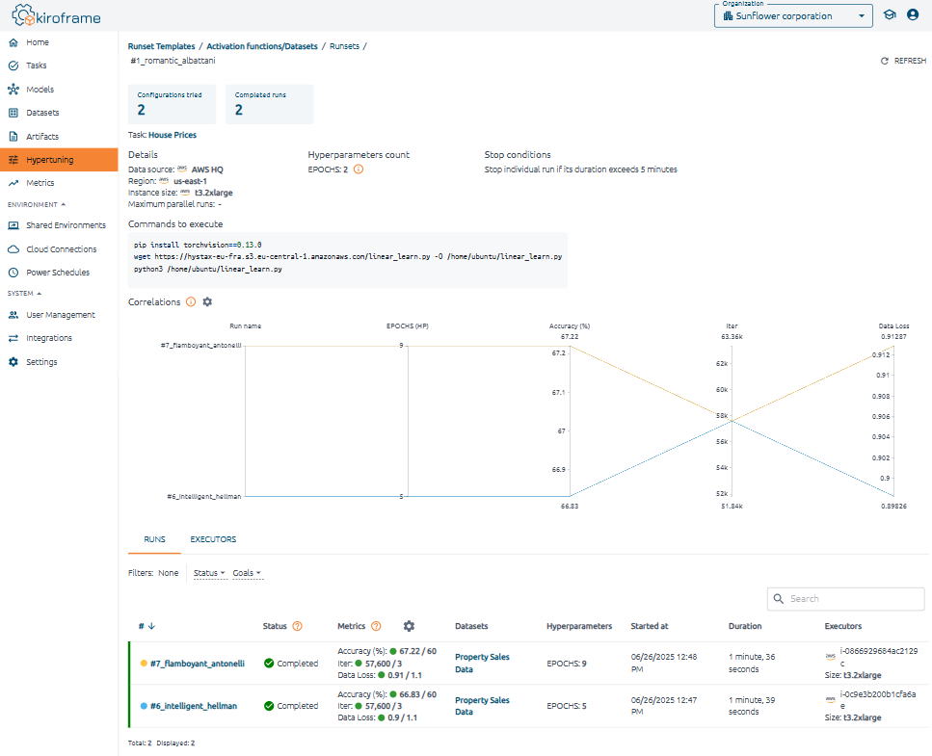Image resolution: width=932 pixels, height=756 pixels.
Task: Open Hypertuning in the sidebar
Action: [49, 160]
